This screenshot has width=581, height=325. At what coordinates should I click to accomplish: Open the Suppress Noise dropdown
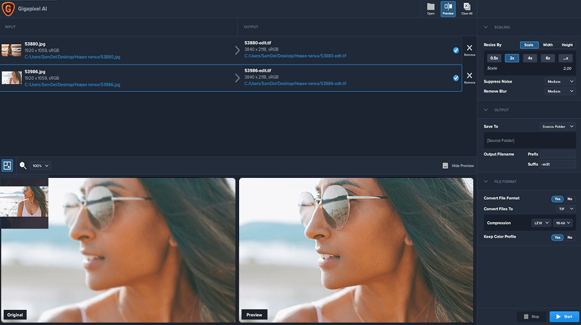(x=560, y=82)
